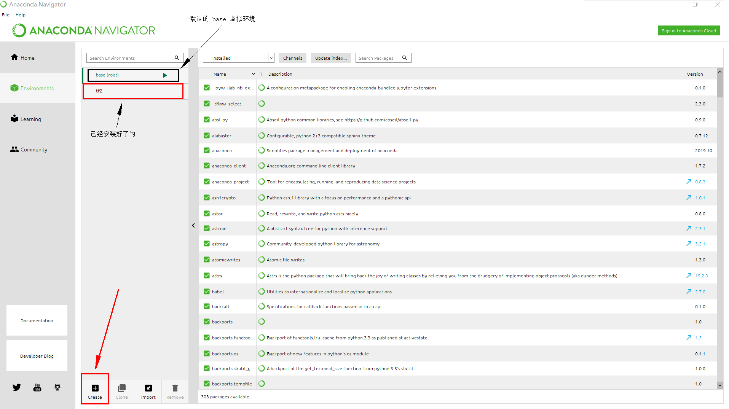This screenshot has width=729, height=409.
Task: Toggle the backcall package checkbox
Action: (x=207, y=307)
